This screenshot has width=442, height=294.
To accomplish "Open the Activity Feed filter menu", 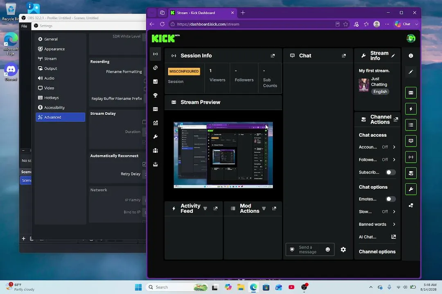I will [x=205, y=209].
